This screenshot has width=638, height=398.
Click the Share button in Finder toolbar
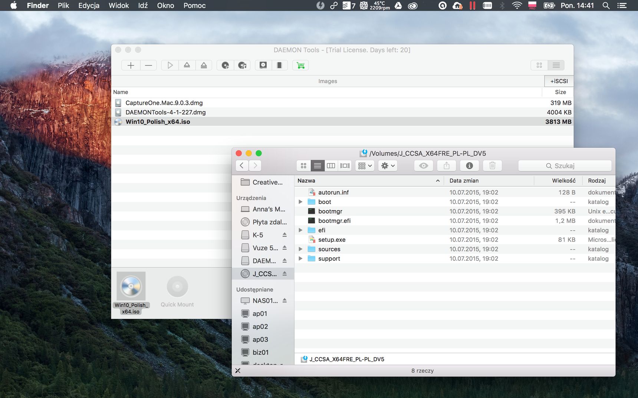pyautogui.click(x=447, y=165)
